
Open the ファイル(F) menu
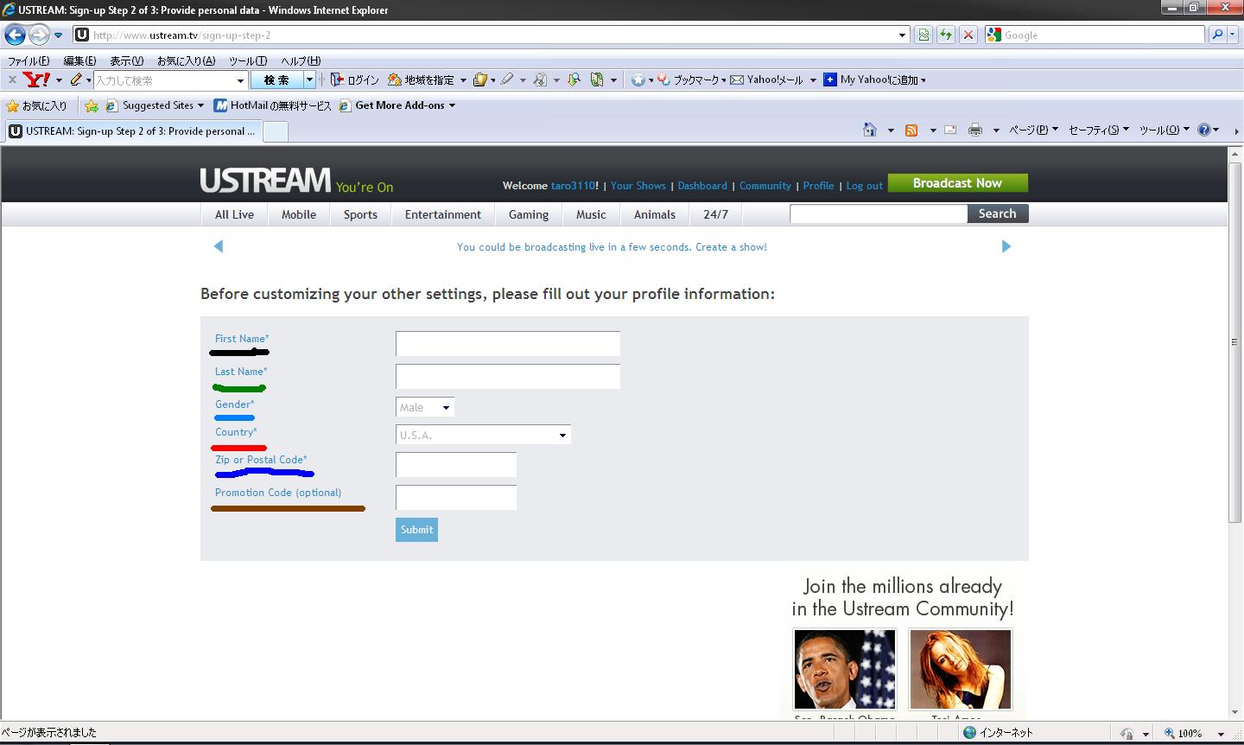pyautogui.click(x=29, y=60)
